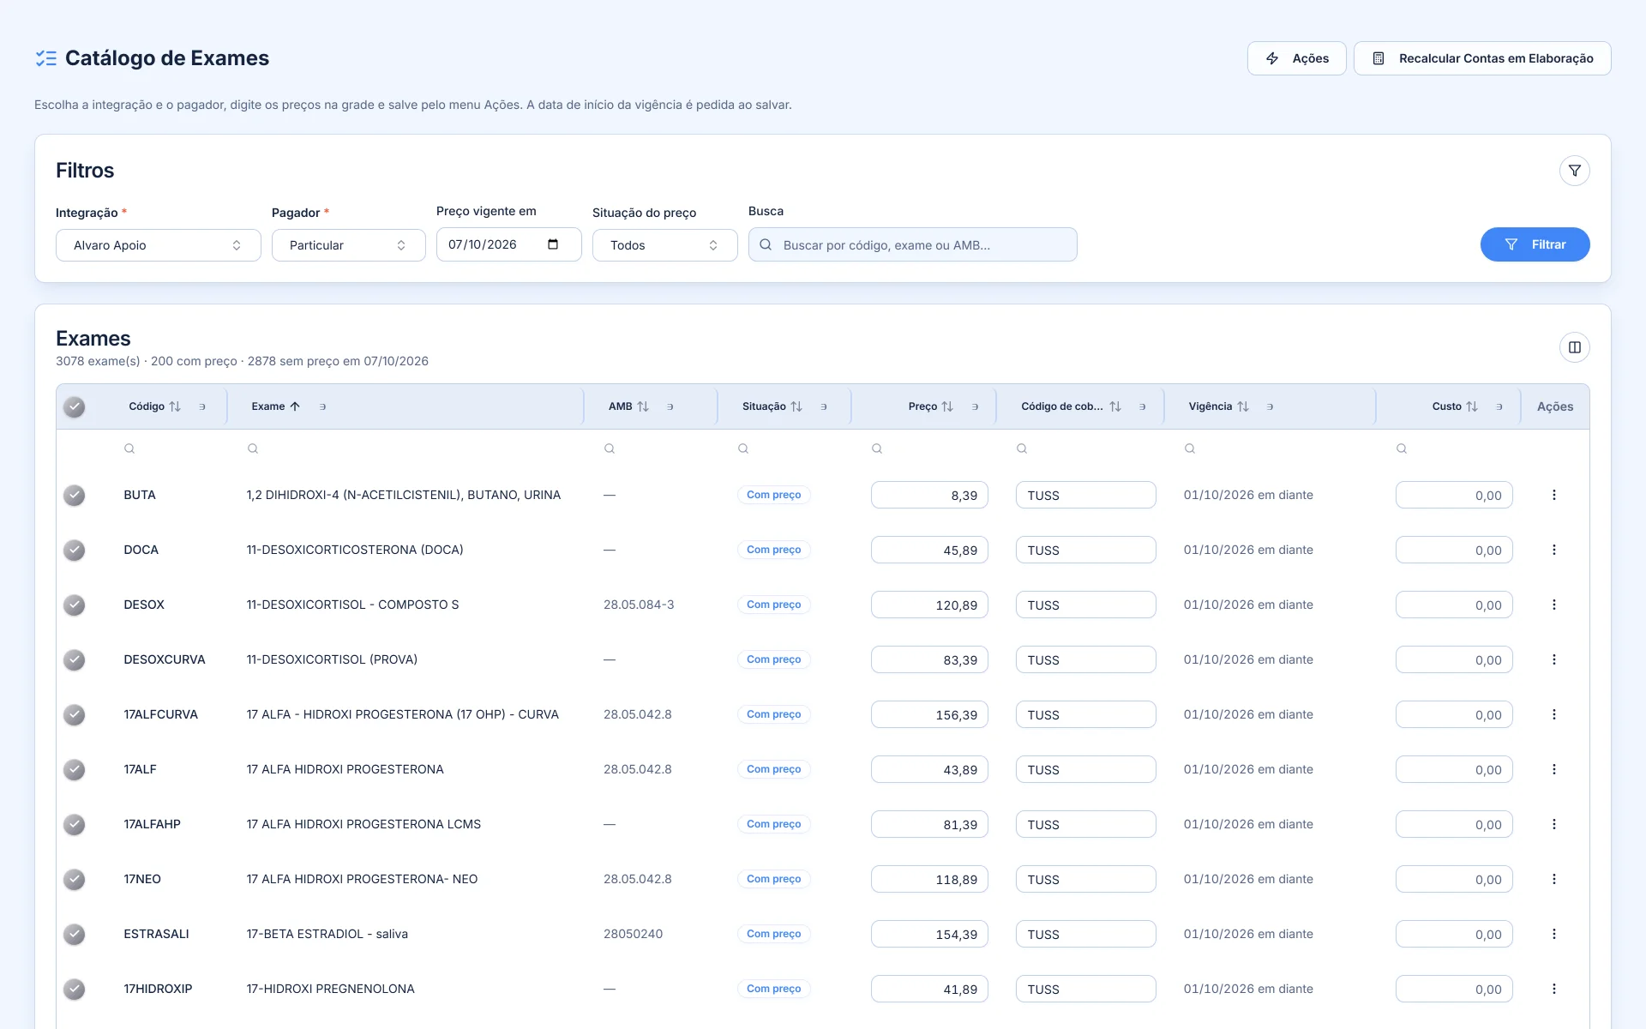Click the pin icon on the Vigência column header
The image size is (1646, 1029).
pyautogui.click(x=1270, y=406)
